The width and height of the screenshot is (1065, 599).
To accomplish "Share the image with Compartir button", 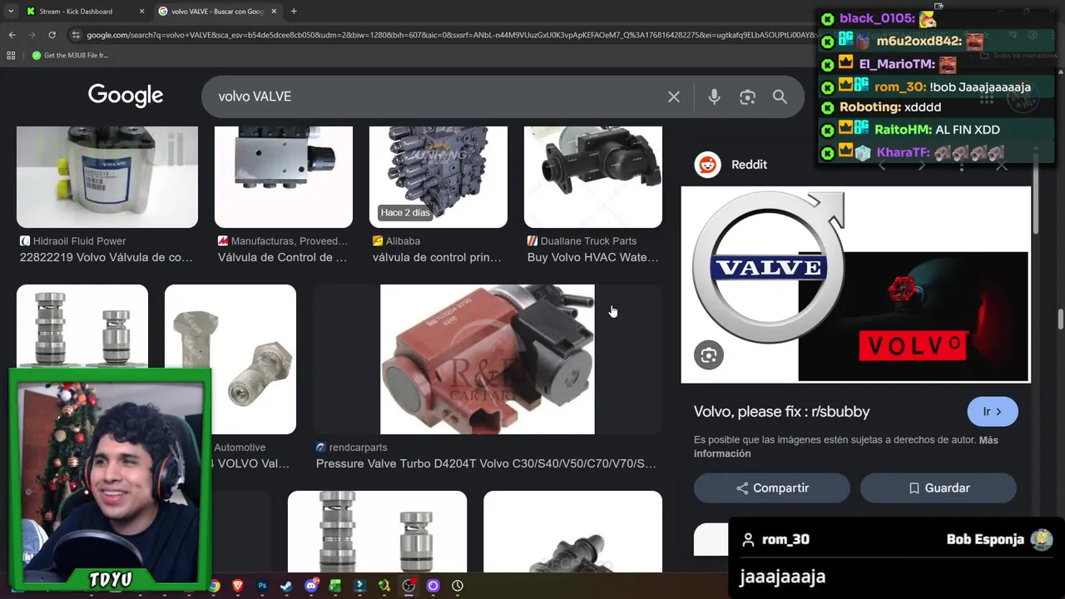I will pyautogui.click(x=772, y=488).
